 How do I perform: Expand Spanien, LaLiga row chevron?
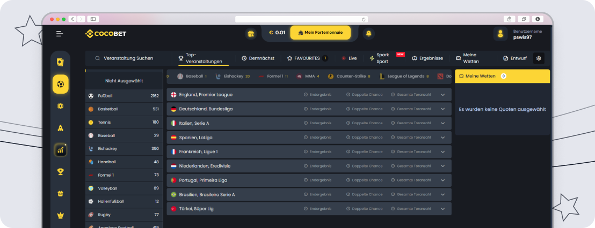(x=442, y=137)
